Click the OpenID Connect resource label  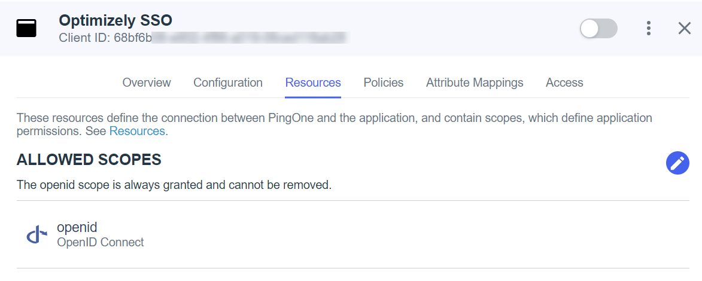101,243
